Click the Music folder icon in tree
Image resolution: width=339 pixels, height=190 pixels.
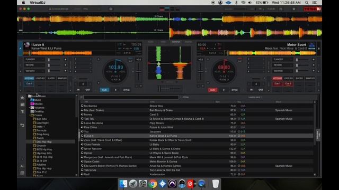[x=32, y=100]
